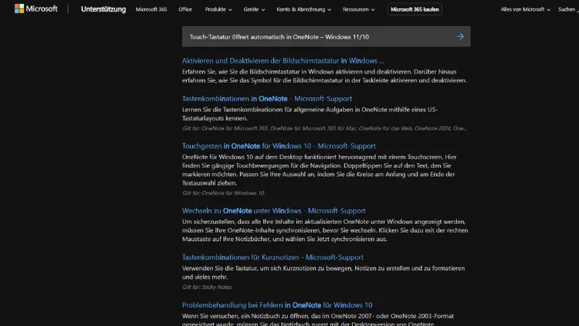Viewport: 579px width, 326px height.
Task: Click the Microsoft logo
Action: [36, 9]
